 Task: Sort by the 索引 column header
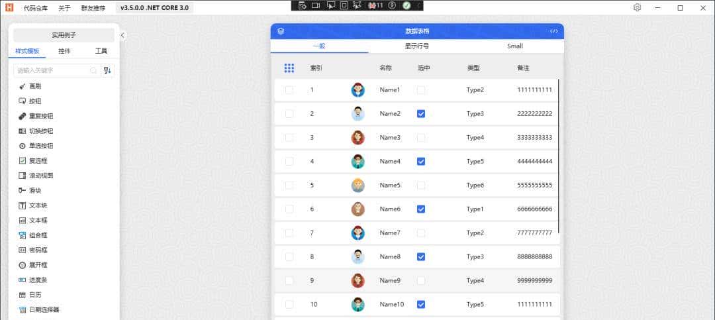tap(316, 68)
